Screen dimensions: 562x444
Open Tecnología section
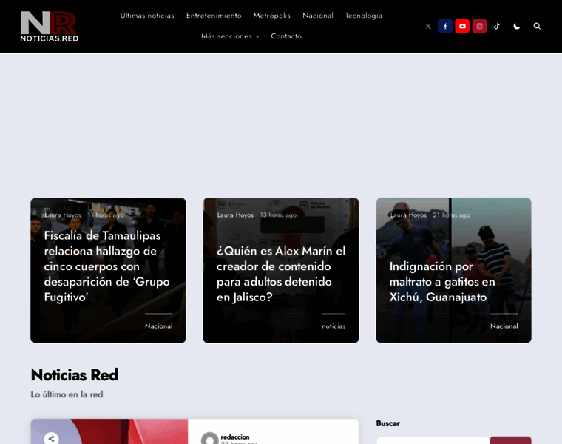coord(363,16)
